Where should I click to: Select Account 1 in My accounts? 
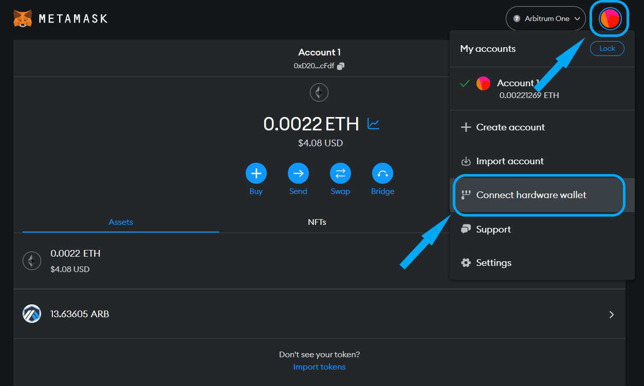[x=542, y=88]
